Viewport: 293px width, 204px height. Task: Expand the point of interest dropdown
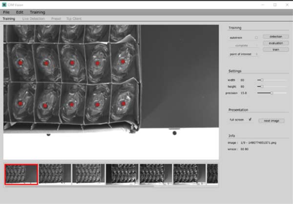tap(244, 54)
